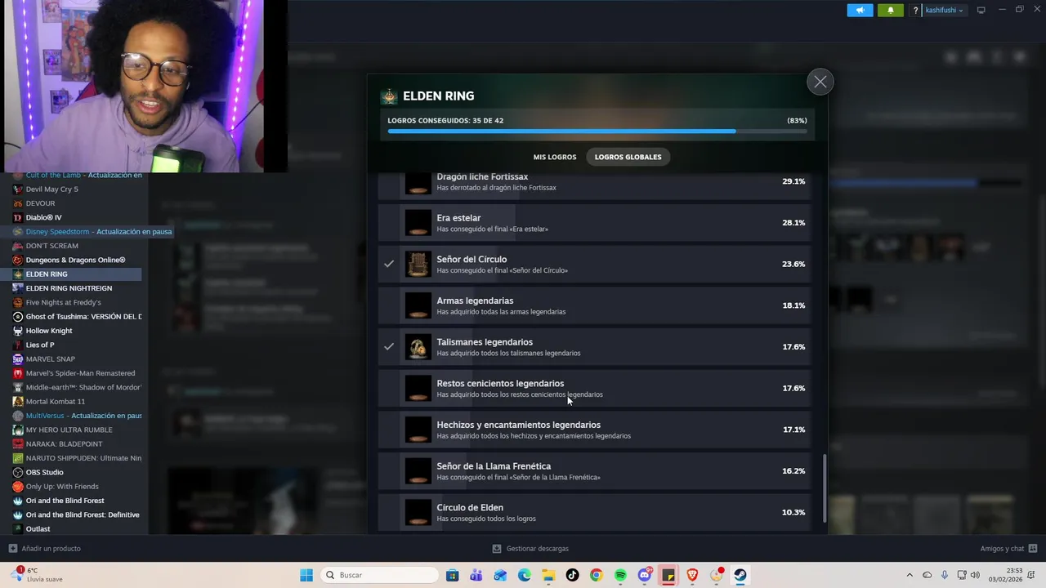Click the Buscar taskbar search field
This screenshot has width=1046, height=588.
378,575
